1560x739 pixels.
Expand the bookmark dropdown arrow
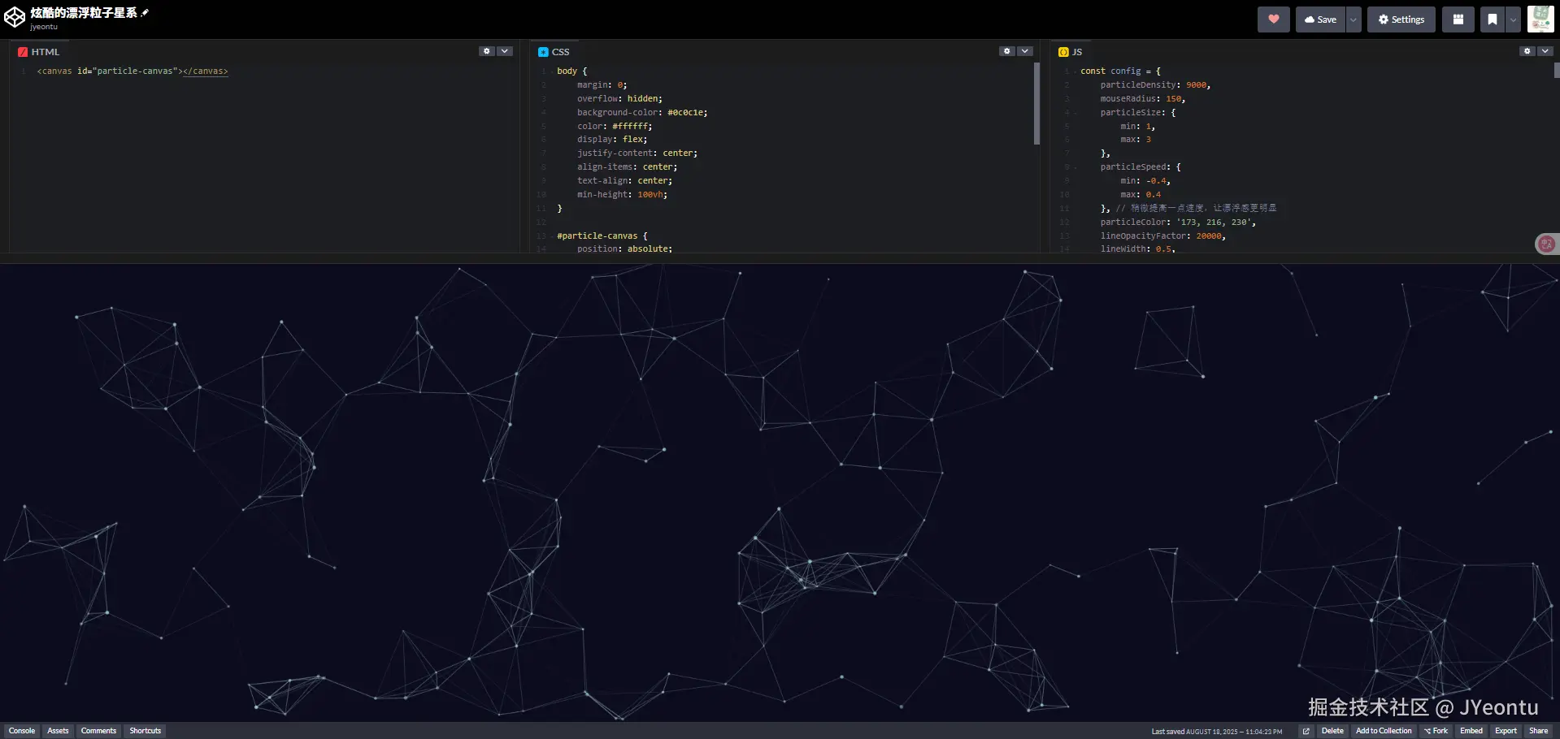click(x=1513, y=19)
